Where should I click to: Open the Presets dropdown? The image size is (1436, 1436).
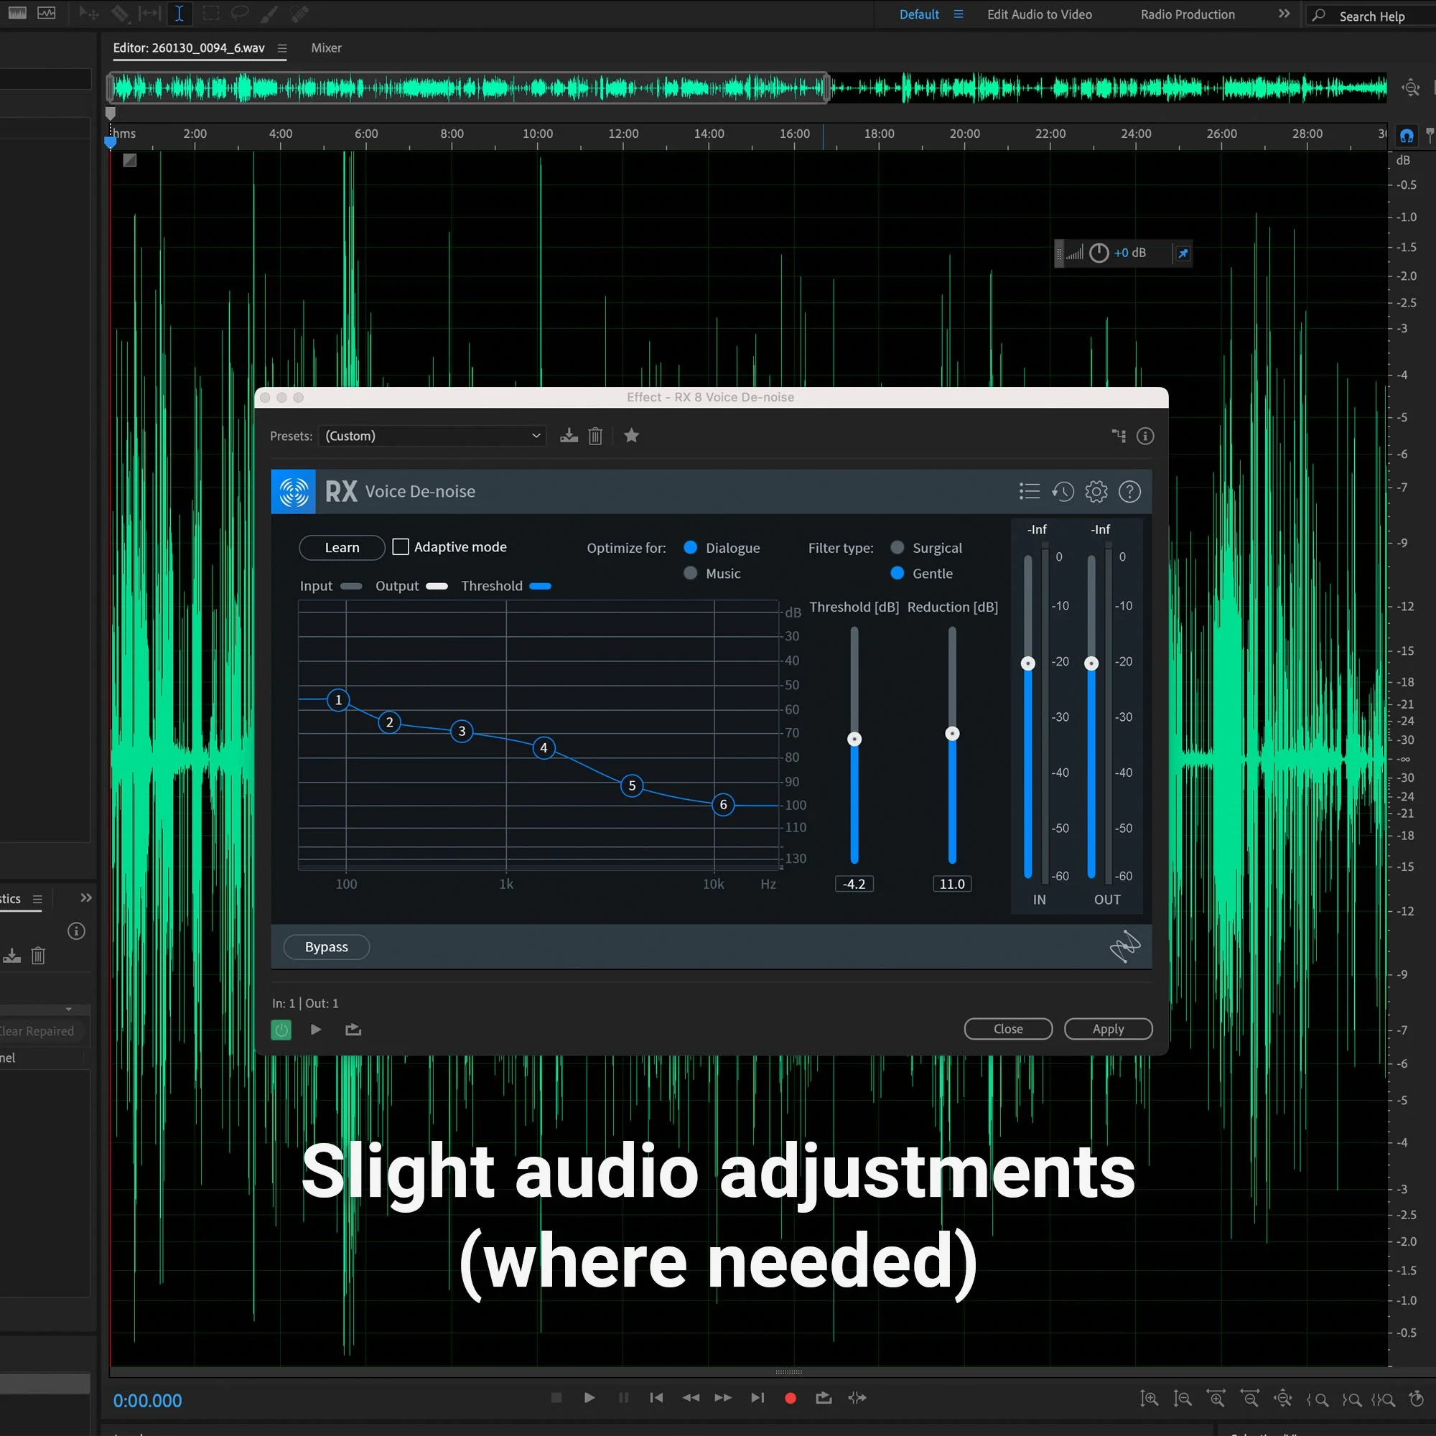pos(432,436)
